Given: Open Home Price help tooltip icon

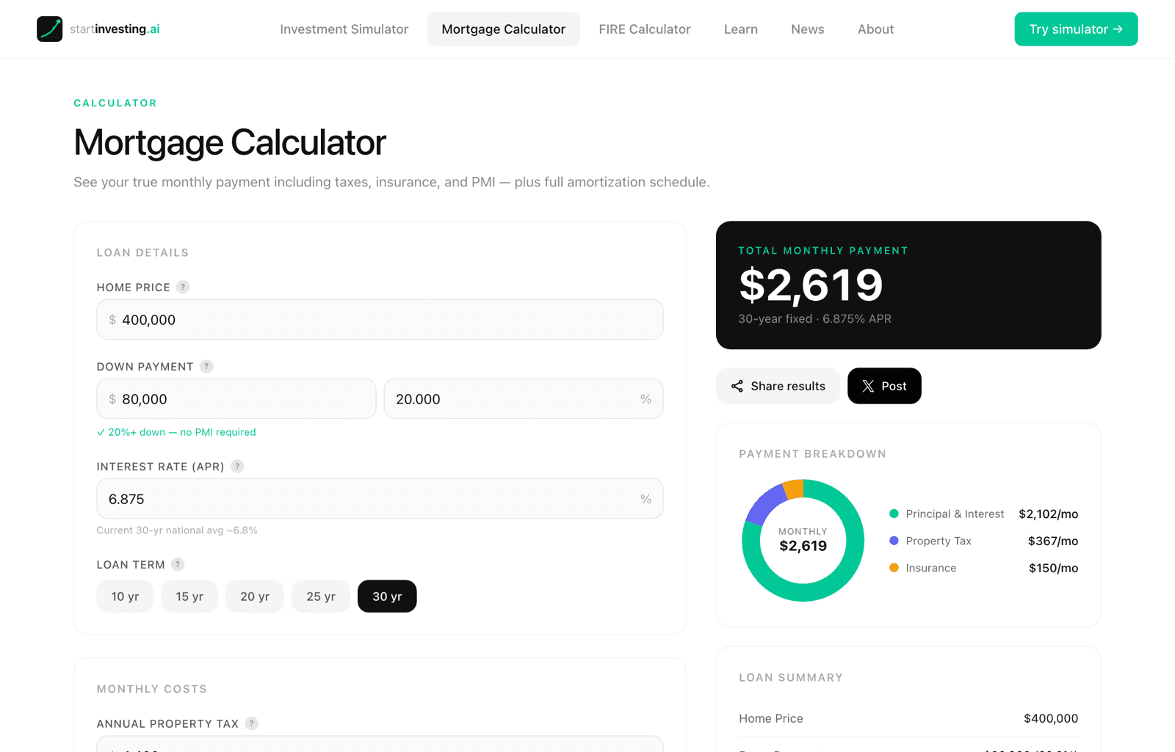Looking at the screenshot, I should tap(183, 288).
